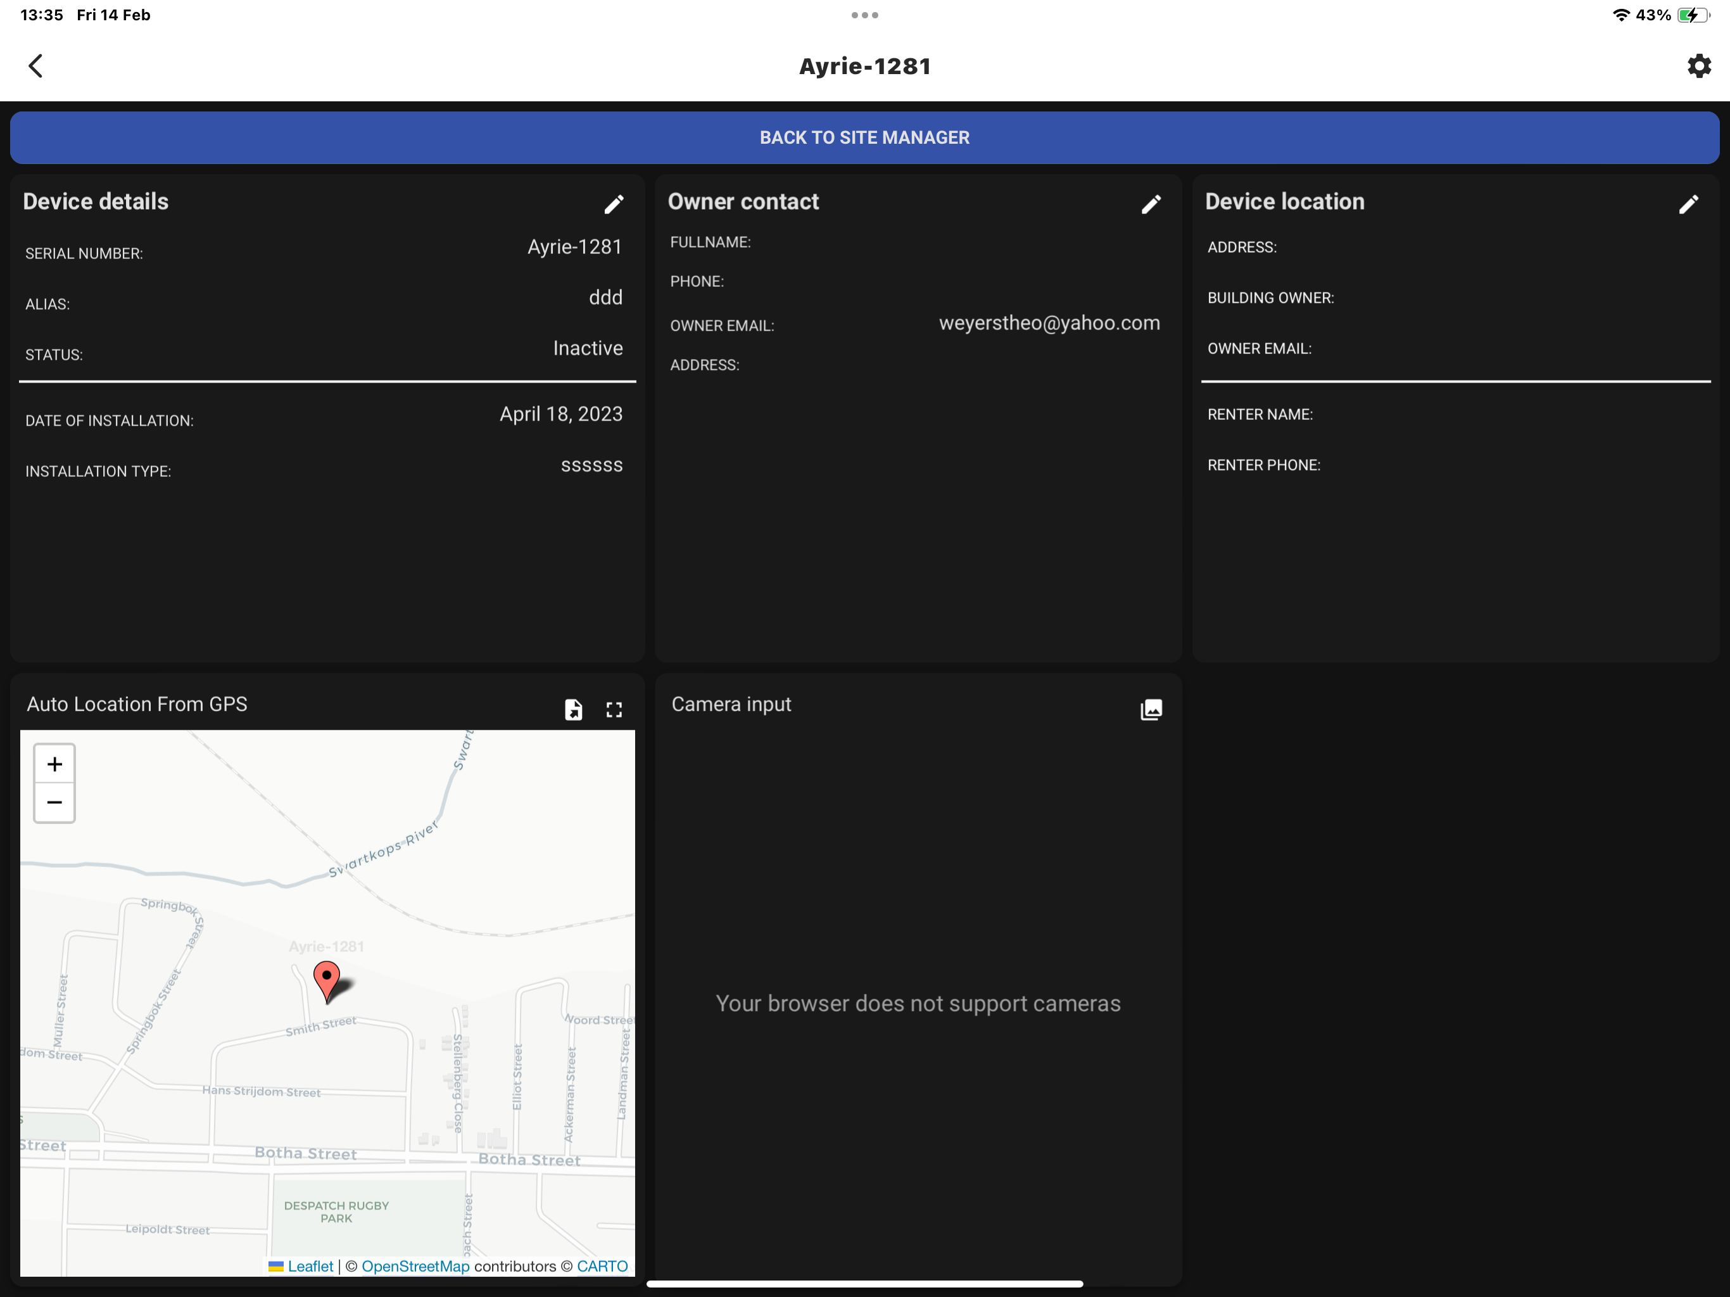Edit Device details with pencil icon
This screenshot has width=1730, height=1297.
[x=614, y=204]
